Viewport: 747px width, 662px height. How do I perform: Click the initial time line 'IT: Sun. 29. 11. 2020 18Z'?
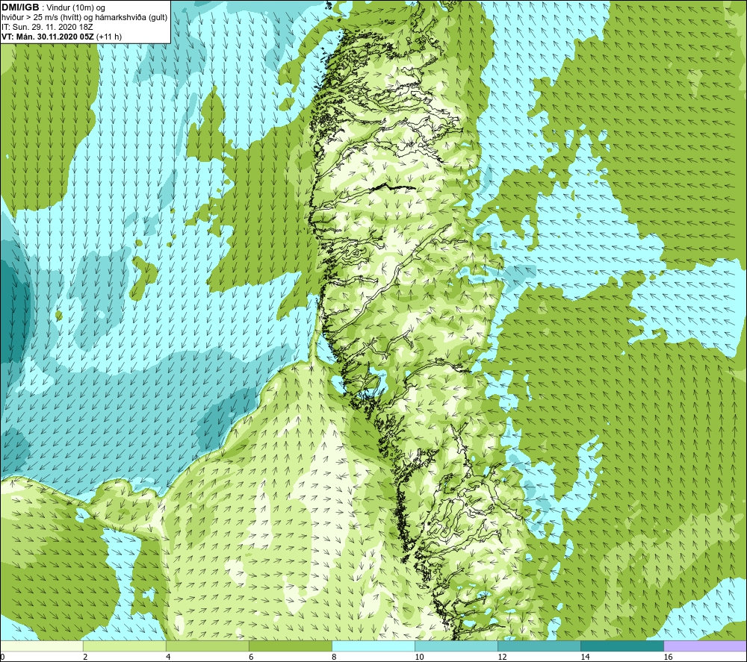47,27
